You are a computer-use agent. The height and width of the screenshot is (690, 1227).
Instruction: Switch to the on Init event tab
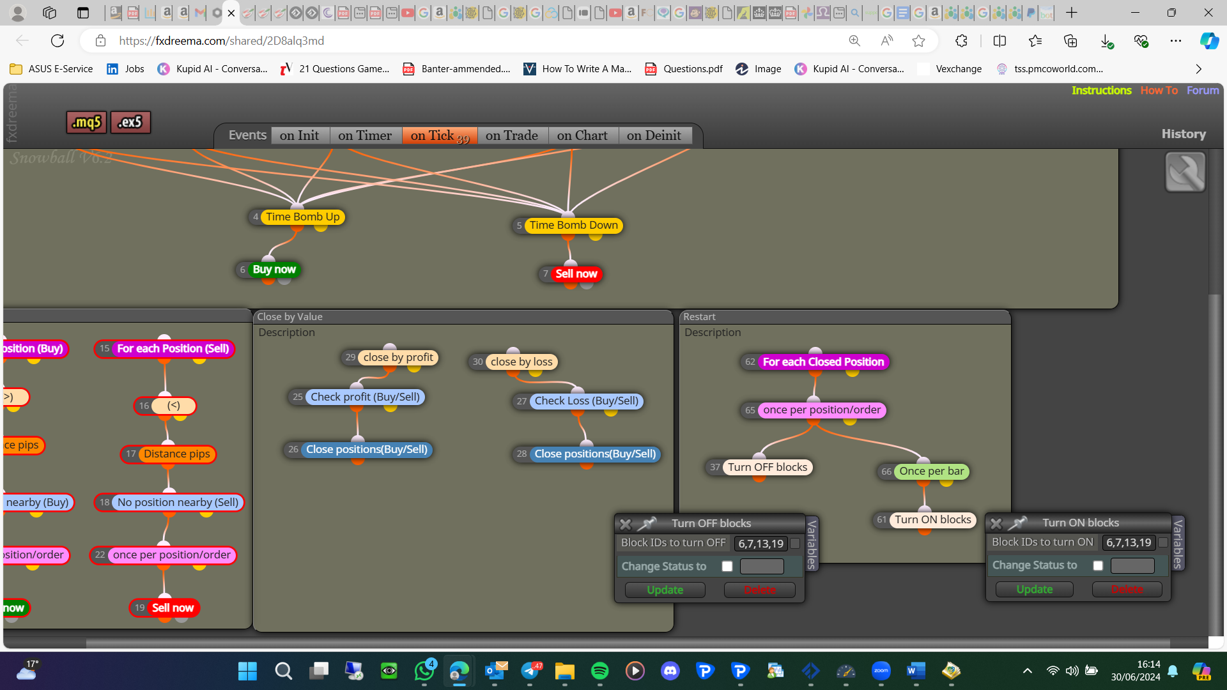(299, 135)
